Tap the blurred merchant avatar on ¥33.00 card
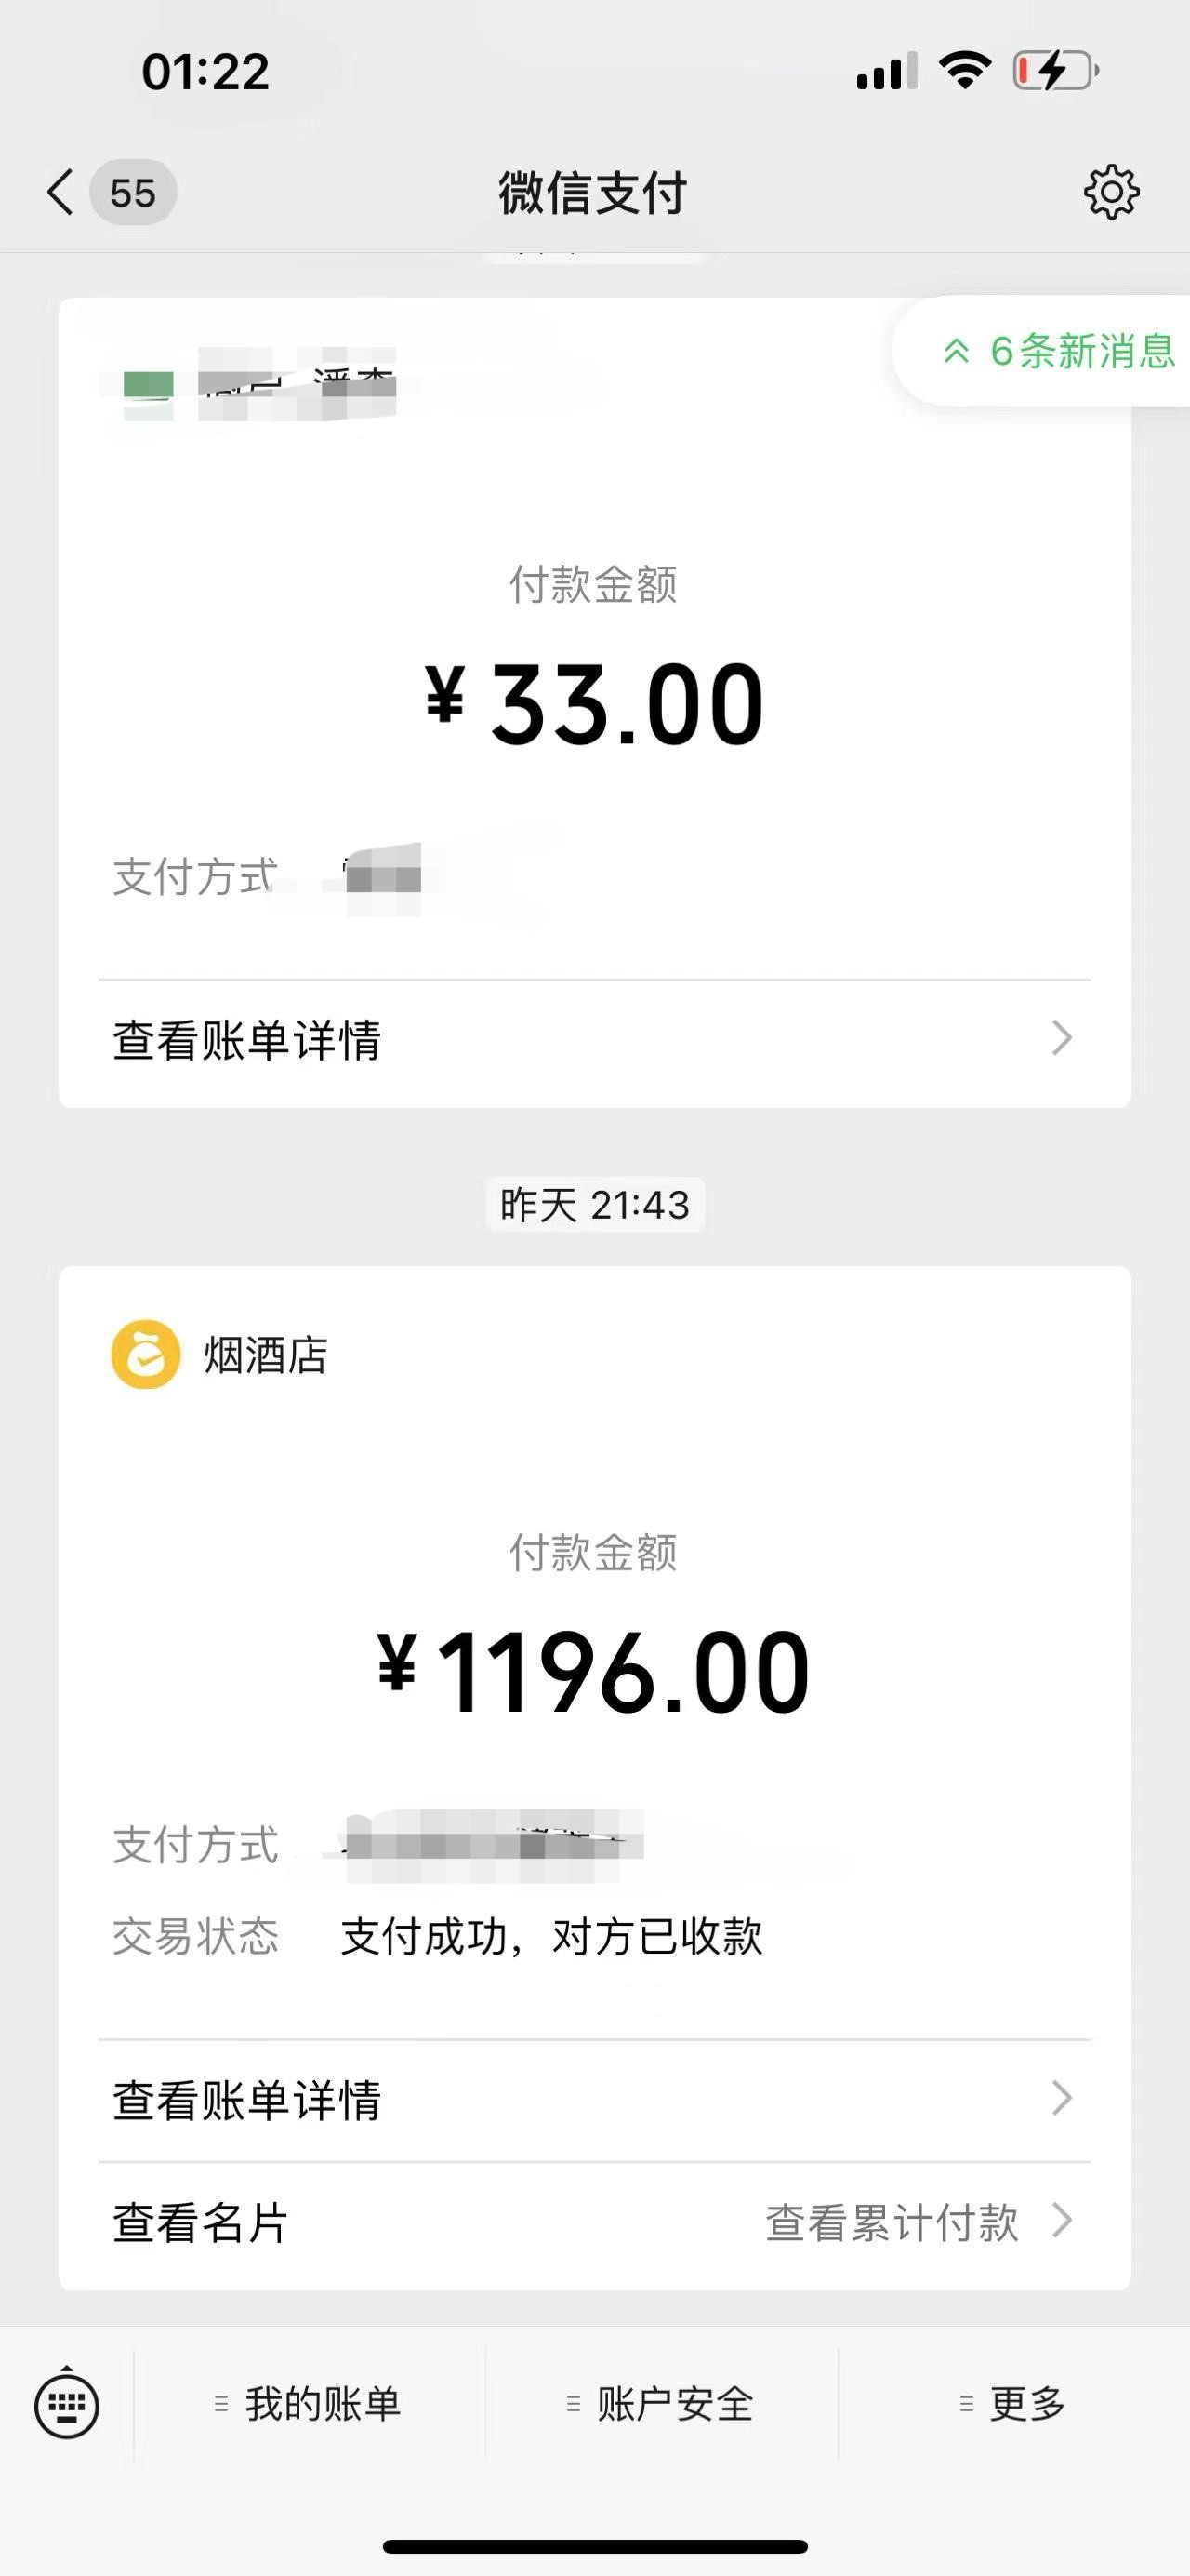The width and height of the screenshot is (1190, 2576). click(148, 384)
